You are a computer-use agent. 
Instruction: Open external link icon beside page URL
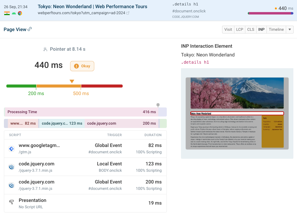pyautogui.click(x=128, y=13)
